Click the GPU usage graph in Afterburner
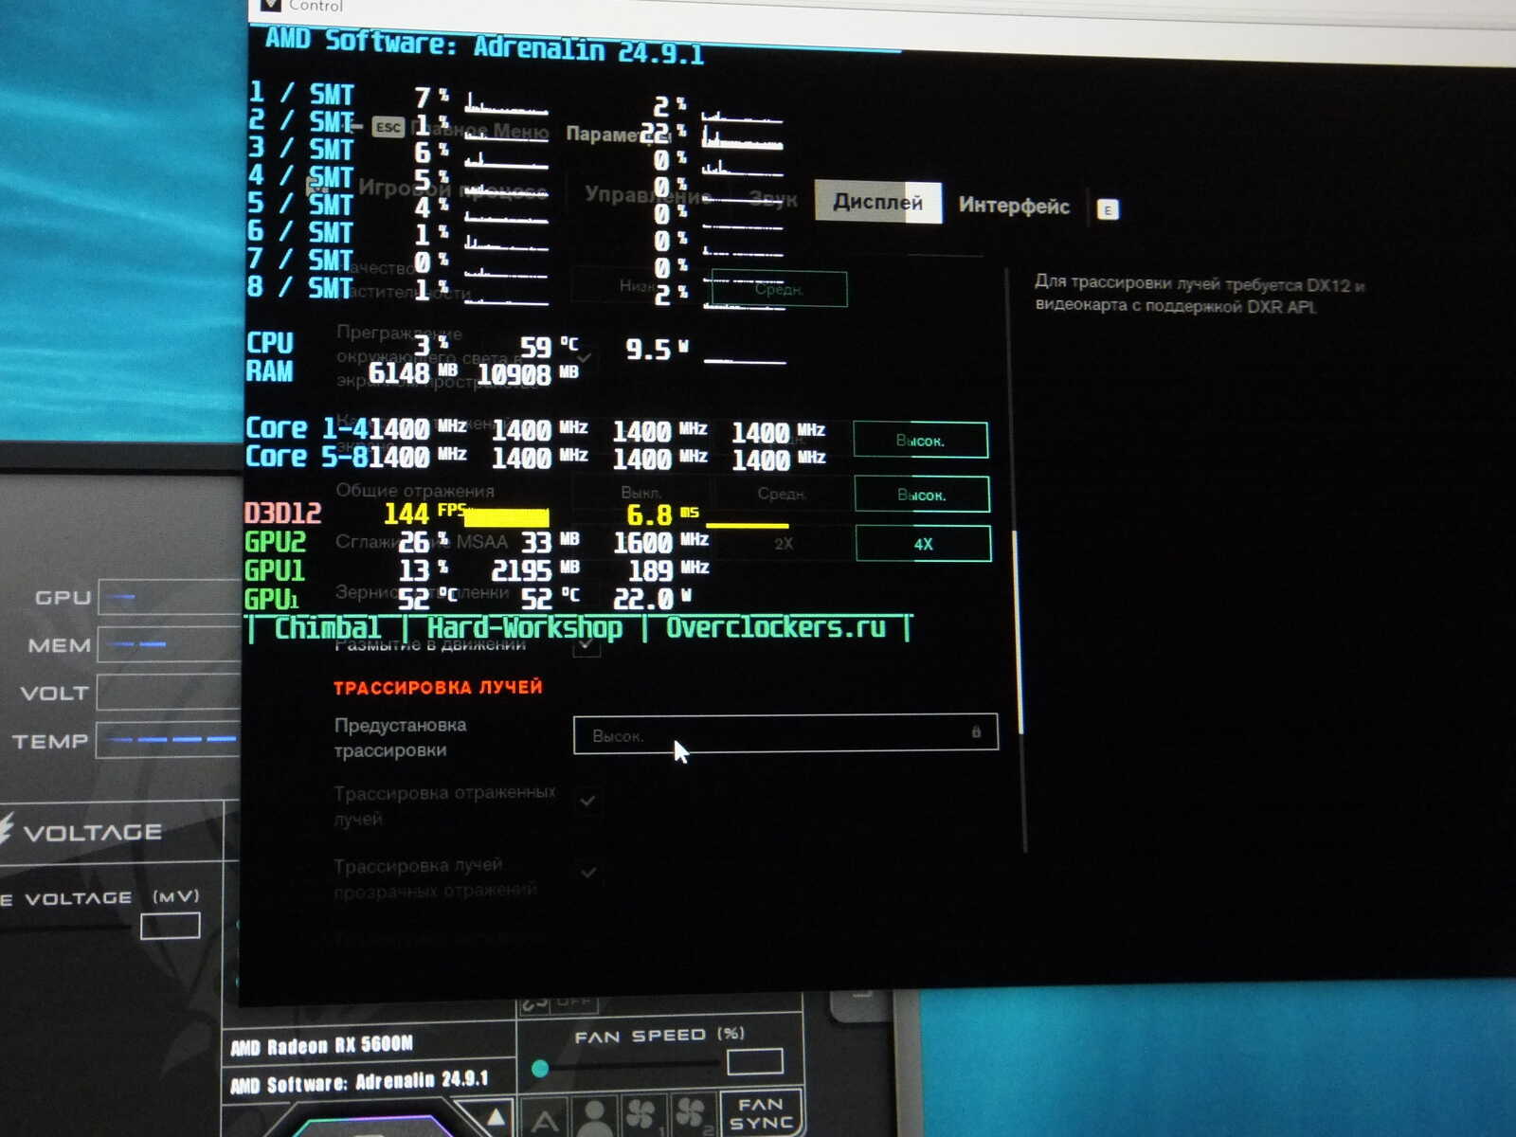The width and height of the screenshot is (1516, 1137). (x=171, y=597)
